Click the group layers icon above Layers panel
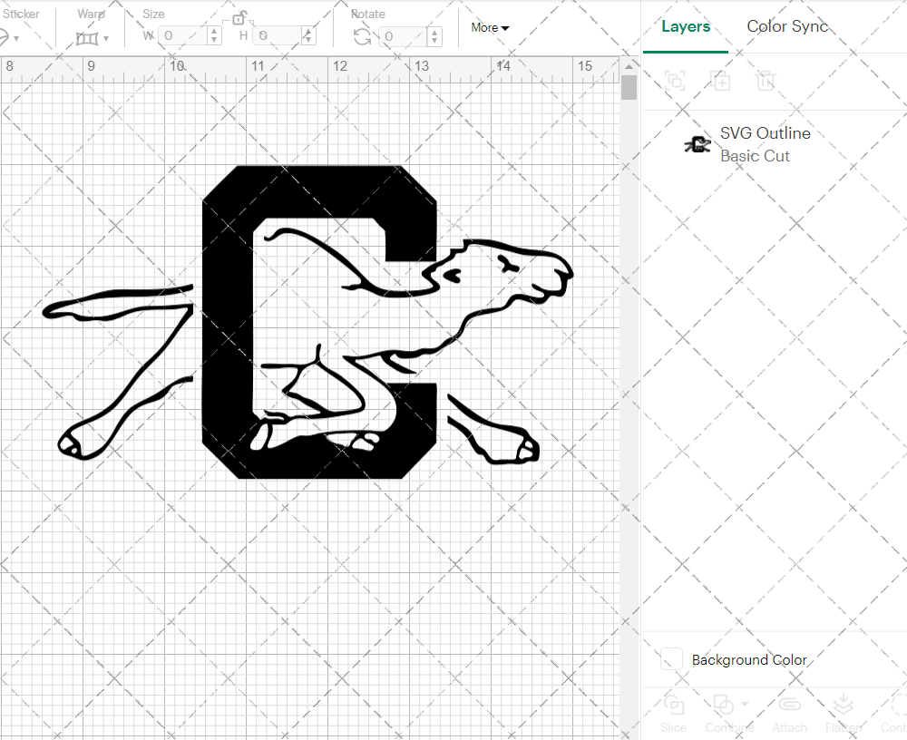907x740 pixels. click(x=673, y=81)
